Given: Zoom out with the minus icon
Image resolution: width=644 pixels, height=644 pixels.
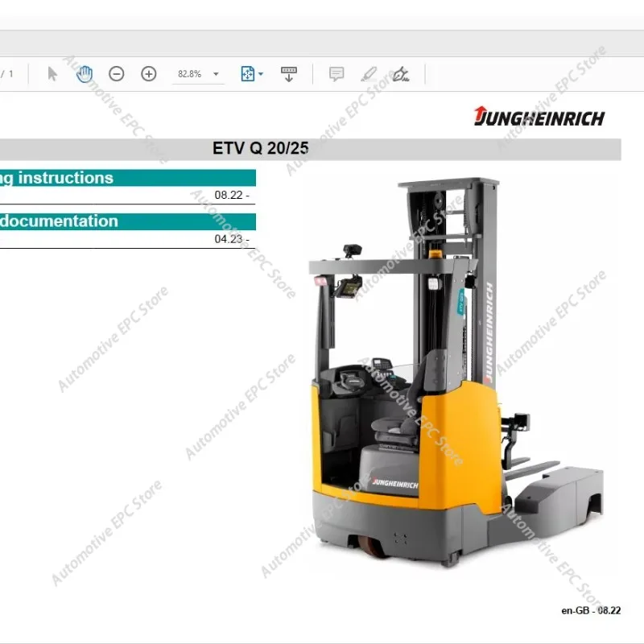Looking at the screenshot, I should [x=116, y=74].
